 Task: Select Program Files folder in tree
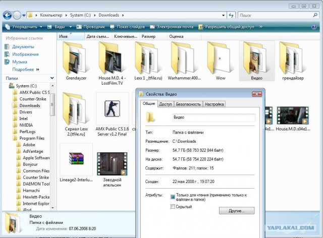point(32,138)
